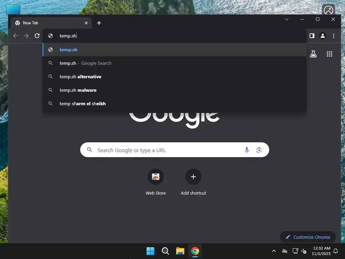Click magnifier icon in Google search box
345x259 pixels.
[x=89, y=150]
